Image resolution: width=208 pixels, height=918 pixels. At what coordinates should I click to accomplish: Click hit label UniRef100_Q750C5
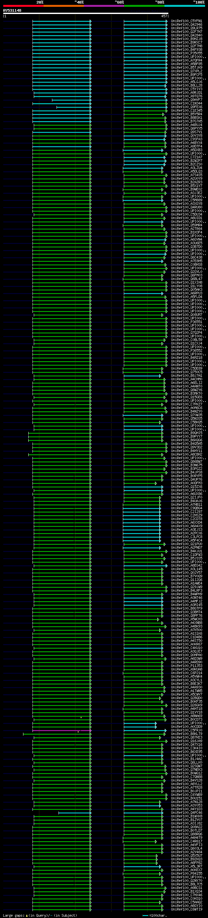tap(187, 372)
